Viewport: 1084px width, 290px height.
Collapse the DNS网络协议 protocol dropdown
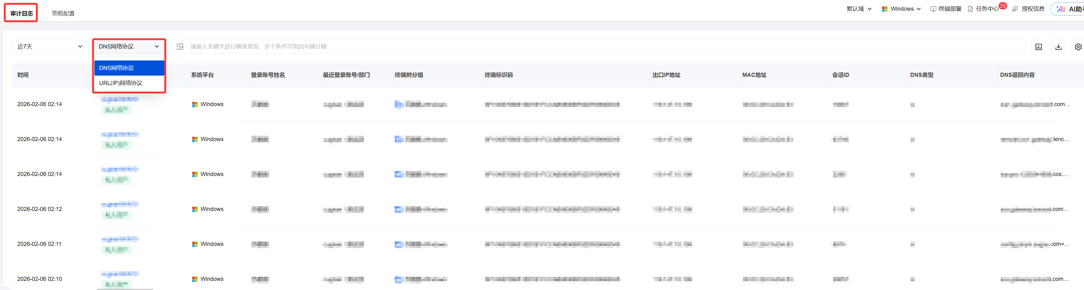[x=129, y=46]
